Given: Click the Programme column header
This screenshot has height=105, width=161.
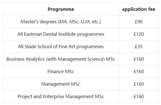Looking at the screenshot, I should click(x=61, y=9).
